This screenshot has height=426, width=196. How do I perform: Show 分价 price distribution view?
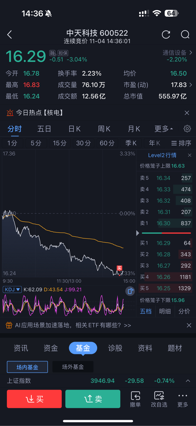(x=184, y=311)
